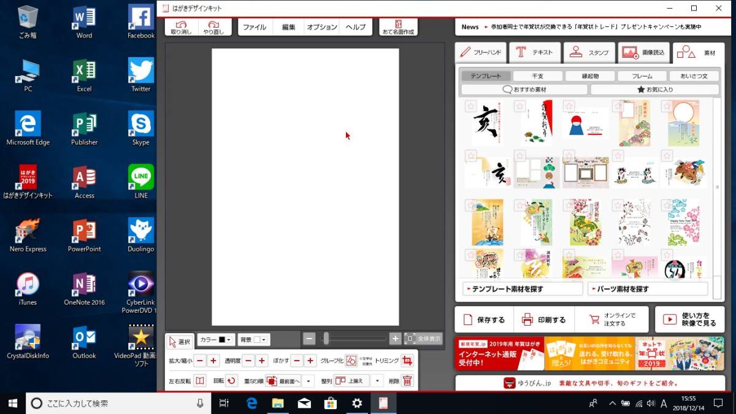Open the background (背景) color dropdown

pos(265,339)
